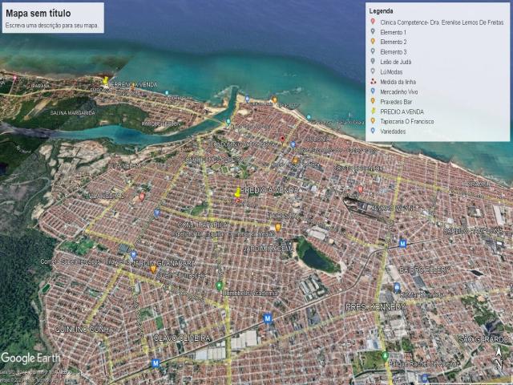The height and width of the screenshot is (385, 513).
Task: Select the blue pin beside Jardim Guanabara label
Action: [x=133, y=254]
